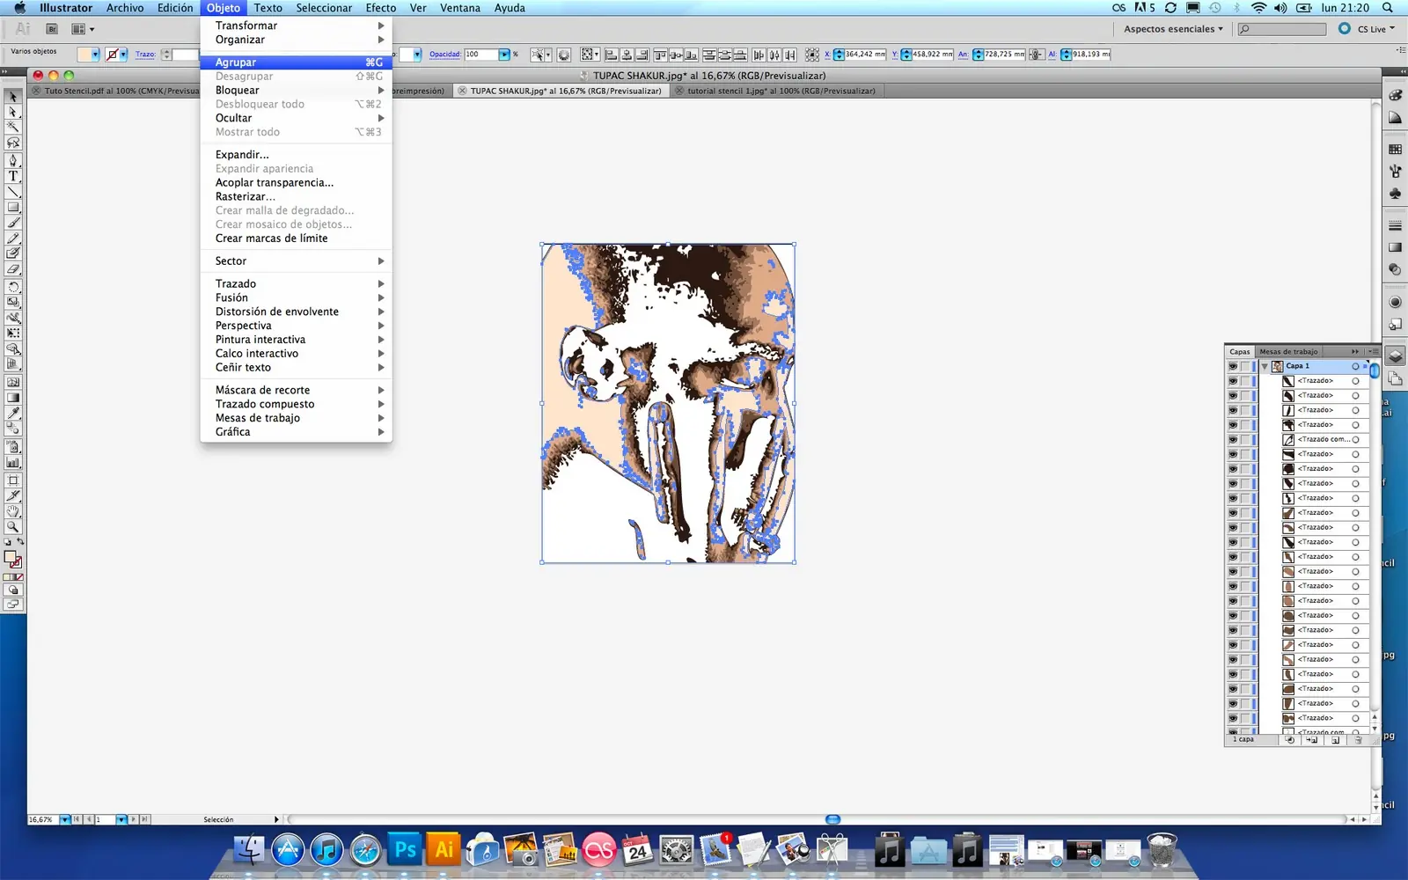Select the Lasso tool
The image size is (1408, 880).
pyautogui.click(x=13, y=143)
